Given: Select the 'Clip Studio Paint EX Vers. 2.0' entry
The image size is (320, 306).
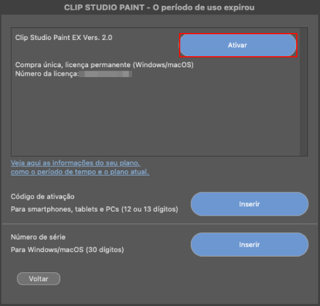Looking at the screenshot, I should point(64,38).
